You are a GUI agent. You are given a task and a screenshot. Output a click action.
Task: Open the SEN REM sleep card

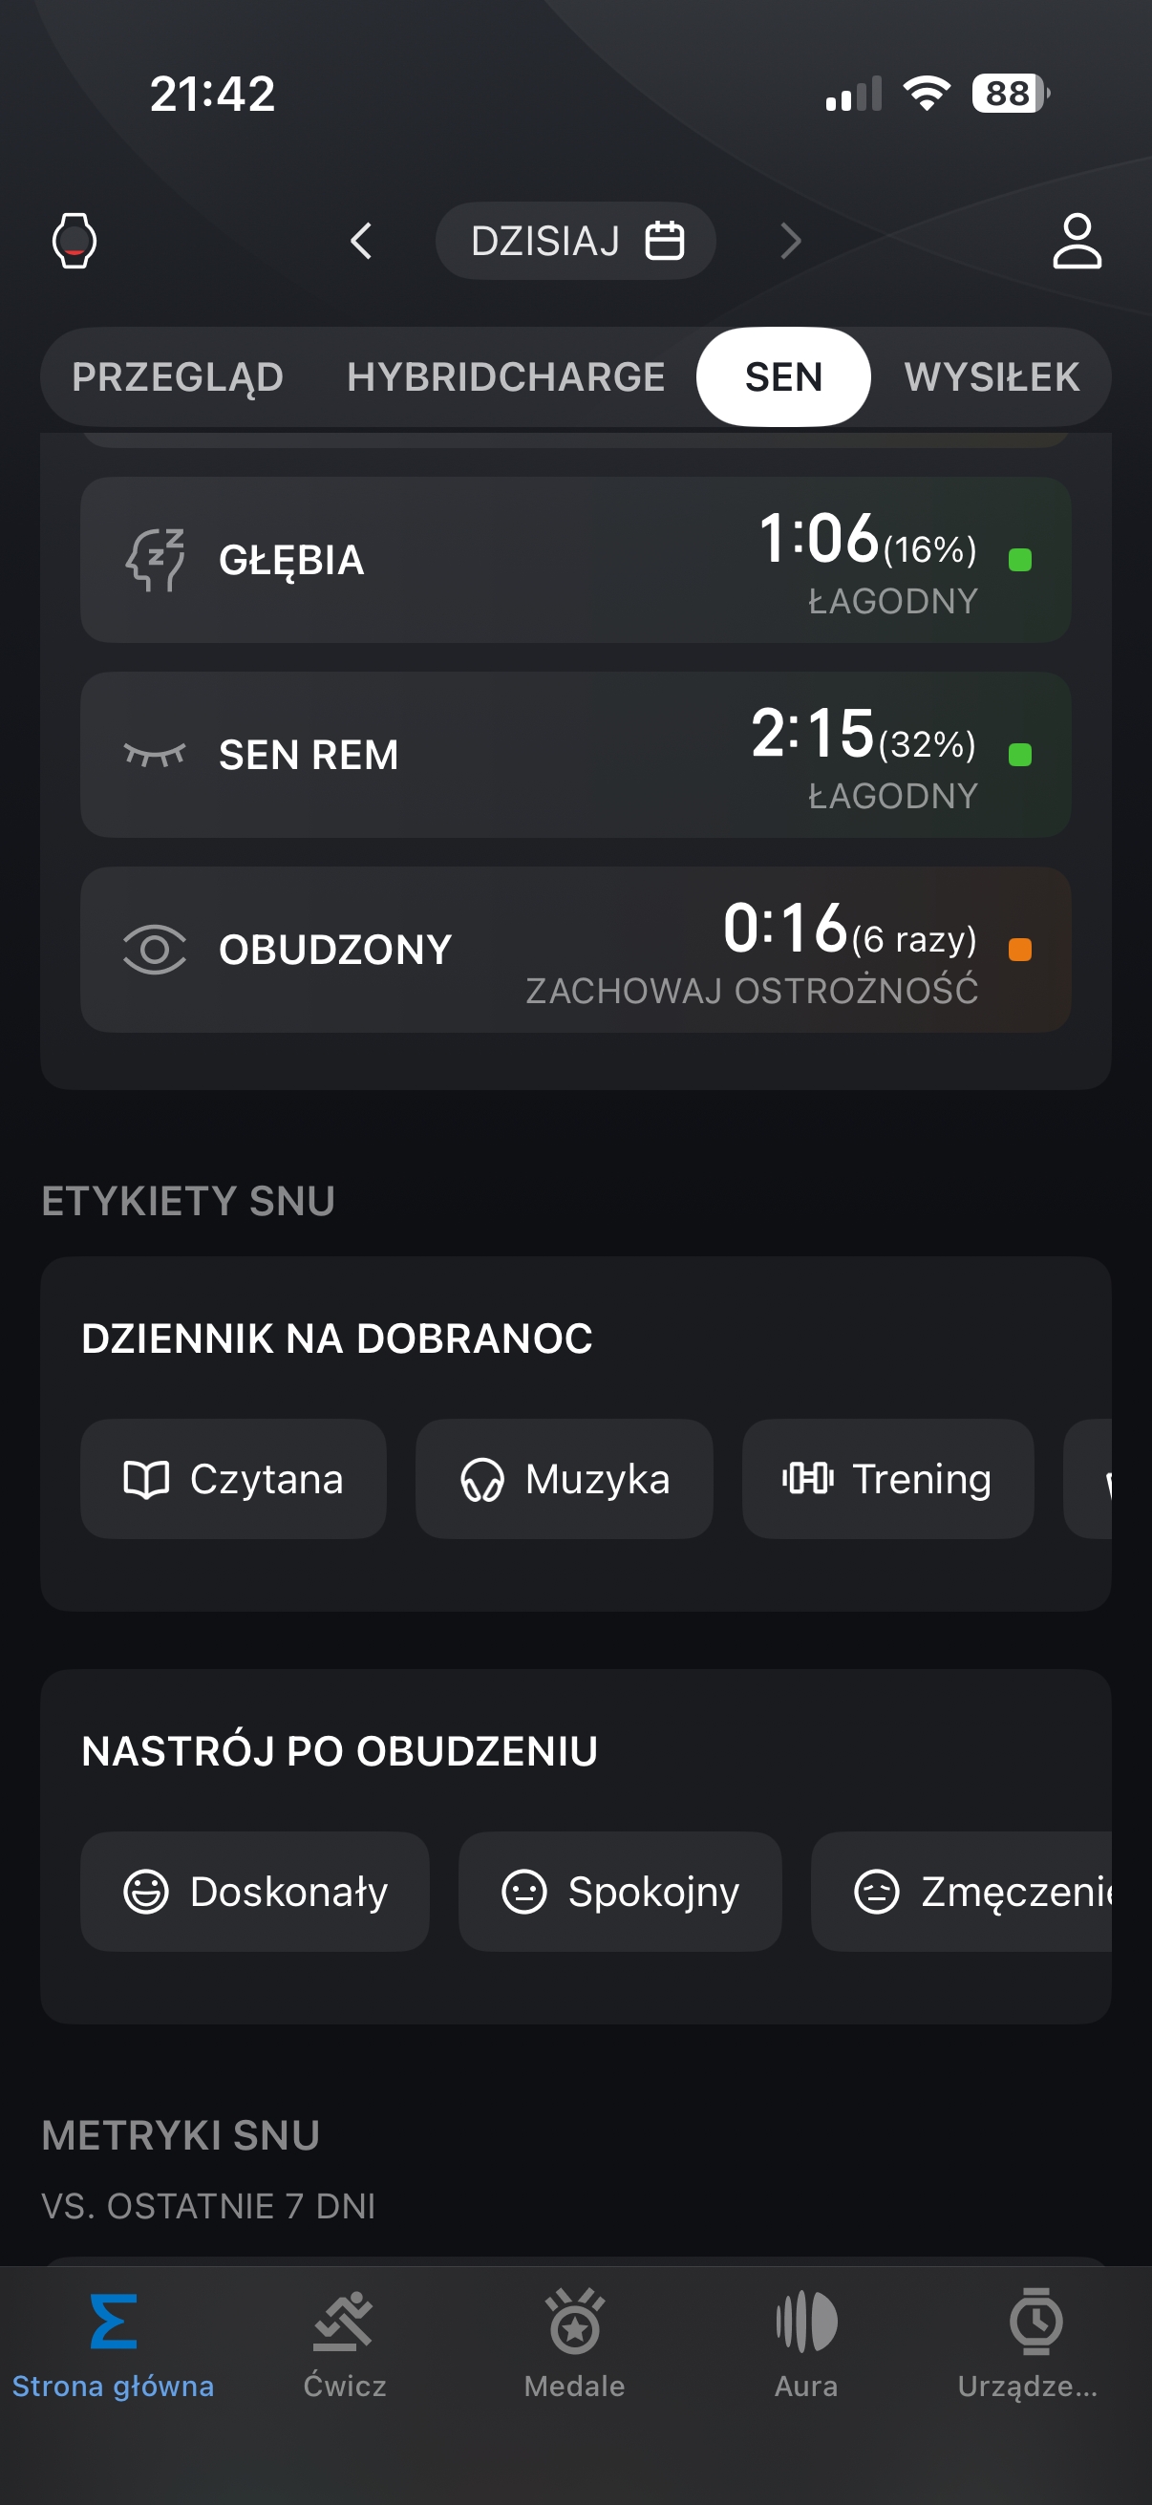[x=575, y=755]
